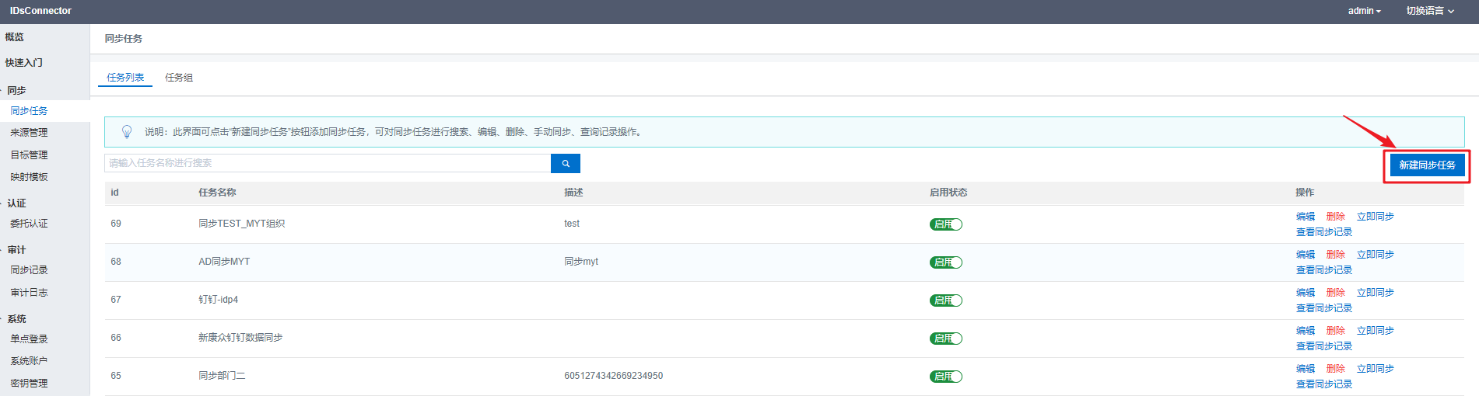Open 来源管理 in the sidebar
The image size is (1479, 396).
click(x=29, y=133)
